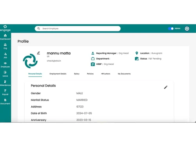This screenshot has height=147, width=196.
Task: Open the Leave sidebar section
Action: (5, 74)
